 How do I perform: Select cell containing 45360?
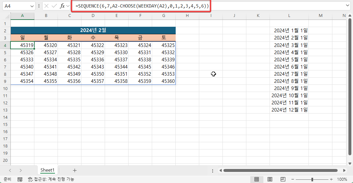(164, 81)
